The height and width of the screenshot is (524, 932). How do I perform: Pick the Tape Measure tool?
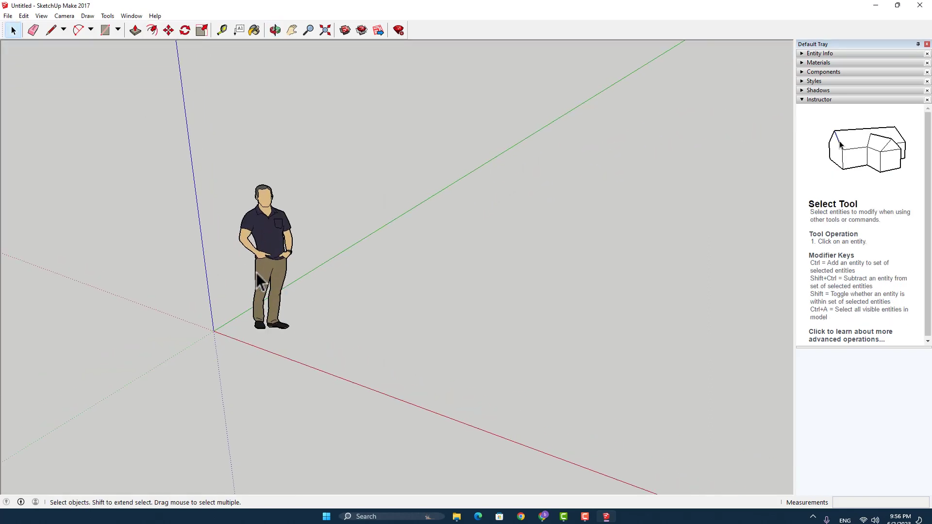click(x=222, y=30)
